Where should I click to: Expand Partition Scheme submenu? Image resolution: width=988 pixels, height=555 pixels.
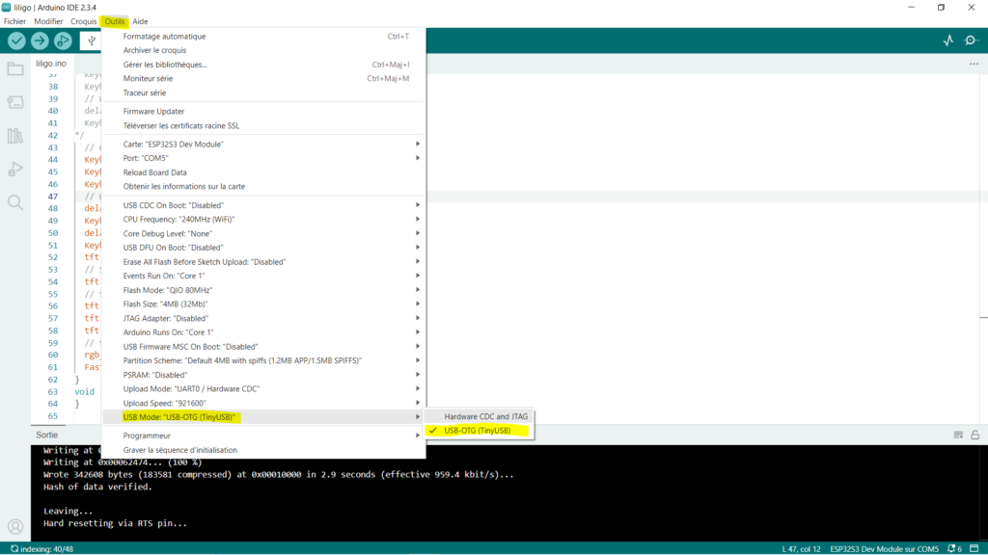pos(264,360)
